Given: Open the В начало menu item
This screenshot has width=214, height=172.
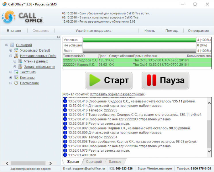Looking at the screenshot, I should coord(14,31).
